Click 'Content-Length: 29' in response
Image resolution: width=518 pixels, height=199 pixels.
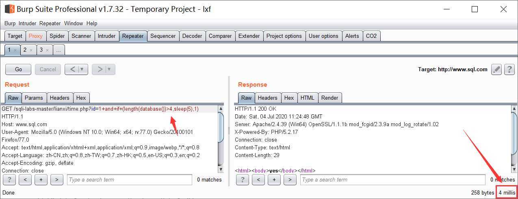point(258,155)
